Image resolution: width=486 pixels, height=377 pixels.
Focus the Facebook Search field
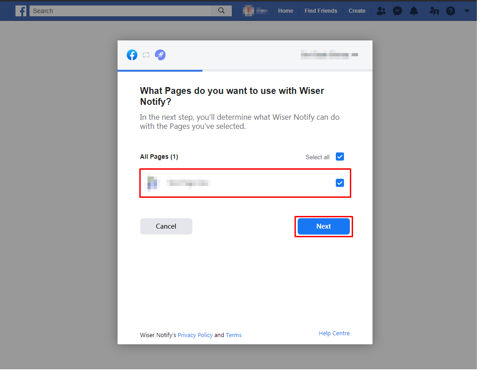click(121, 11)
